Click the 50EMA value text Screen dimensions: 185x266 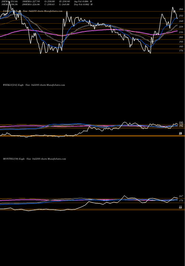9,4
